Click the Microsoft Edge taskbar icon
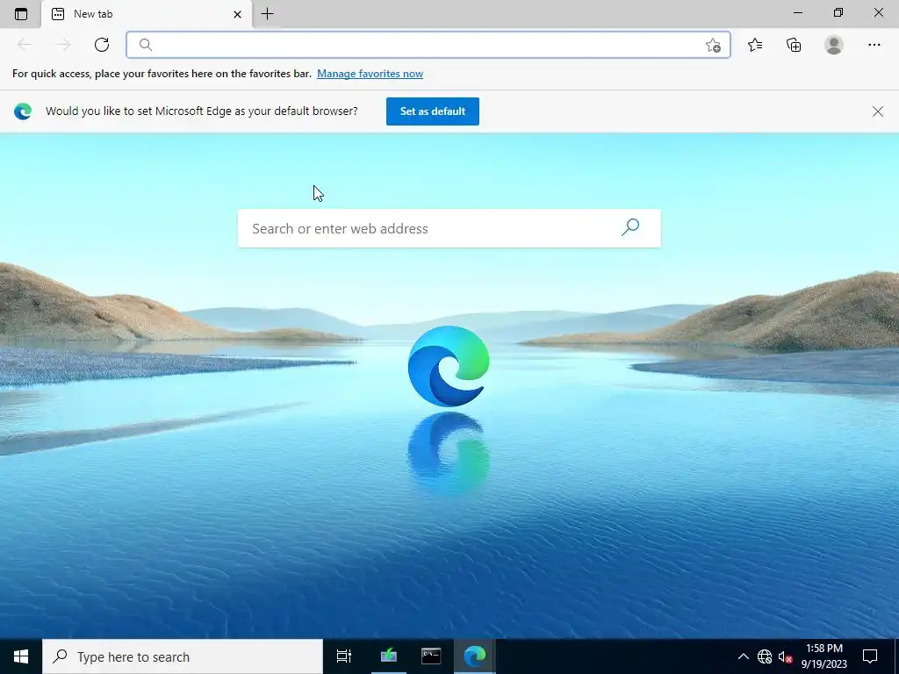 475,656
